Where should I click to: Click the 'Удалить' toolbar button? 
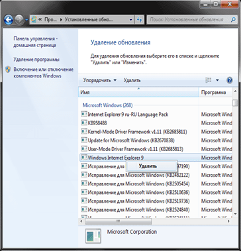tap(132, 80)
